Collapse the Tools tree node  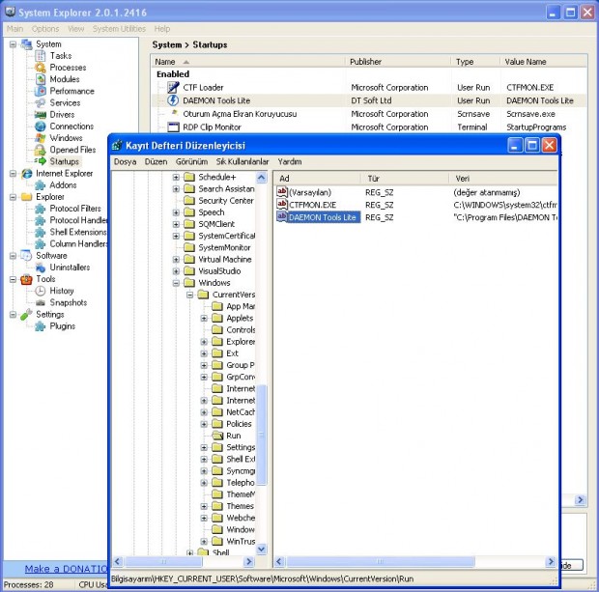point(13,279)
